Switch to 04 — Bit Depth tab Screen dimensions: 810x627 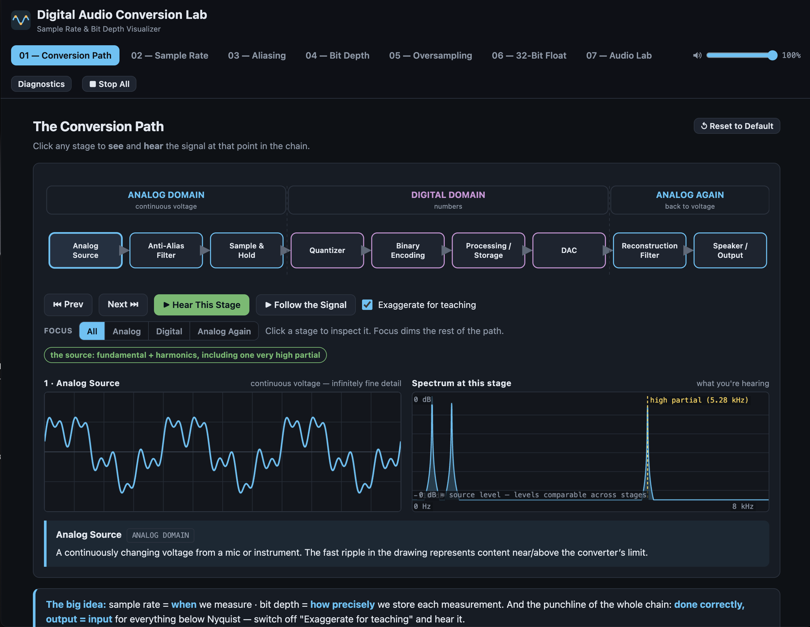coord(337,56)
